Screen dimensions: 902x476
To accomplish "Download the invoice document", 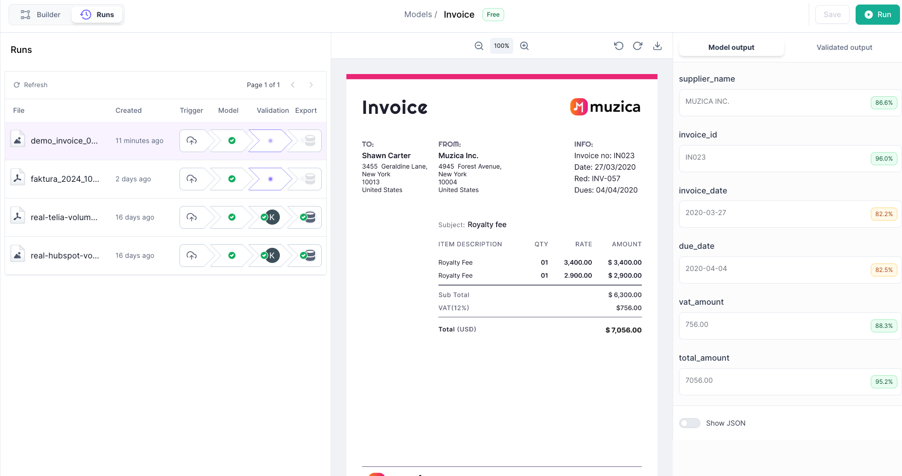I will coord(657,46).
